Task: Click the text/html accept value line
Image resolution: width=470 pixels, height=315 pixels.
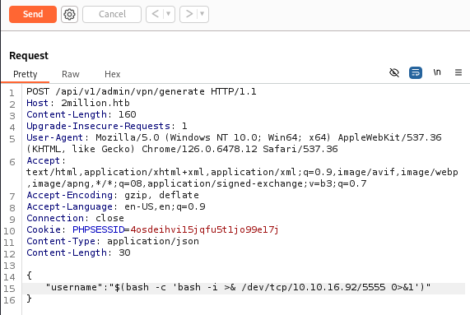Action: pos(242,172)
